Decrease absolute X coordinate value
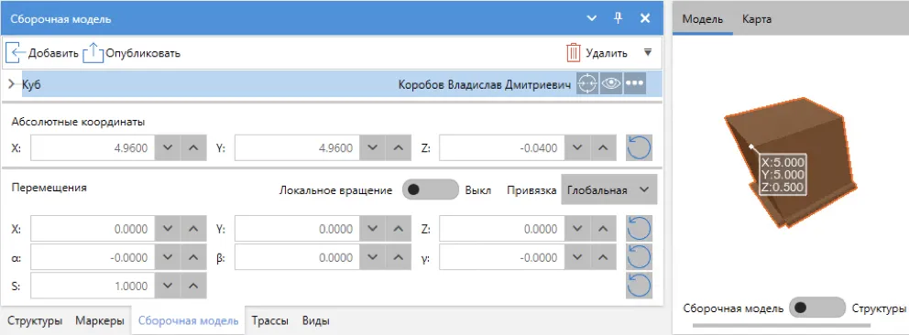This screenshot has width=909, height=335. (168, 148)
